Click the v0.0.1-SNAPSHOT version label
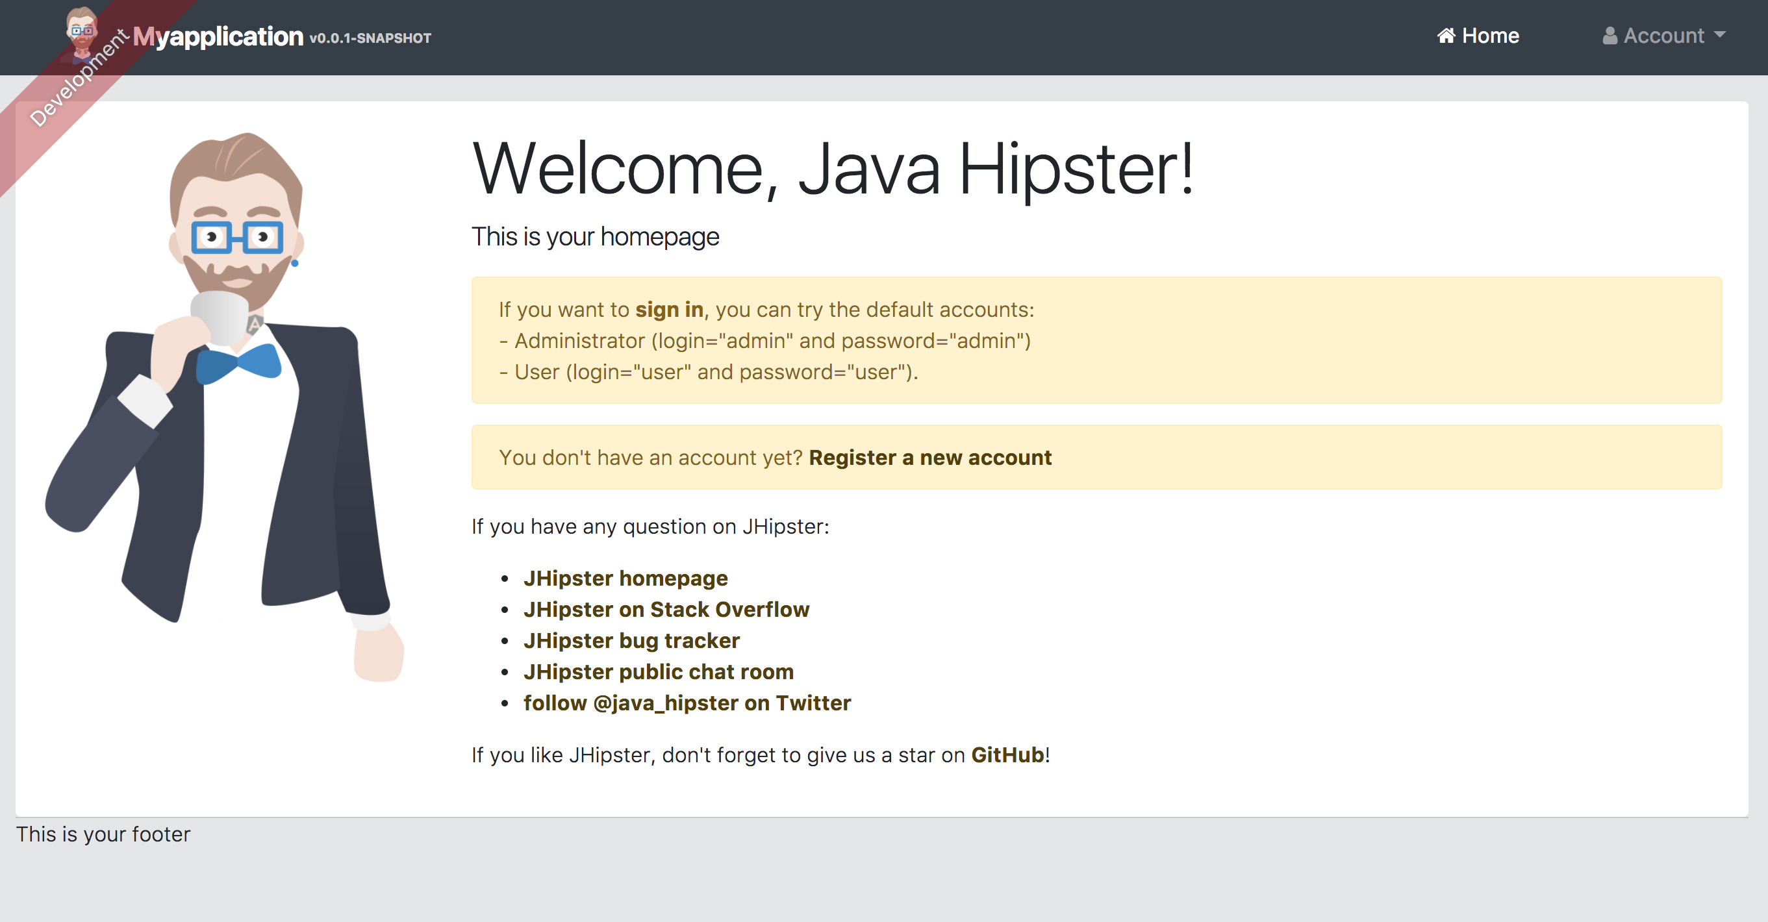The height and width of the screenshot is (922, 1768). [x=370, y=38]
